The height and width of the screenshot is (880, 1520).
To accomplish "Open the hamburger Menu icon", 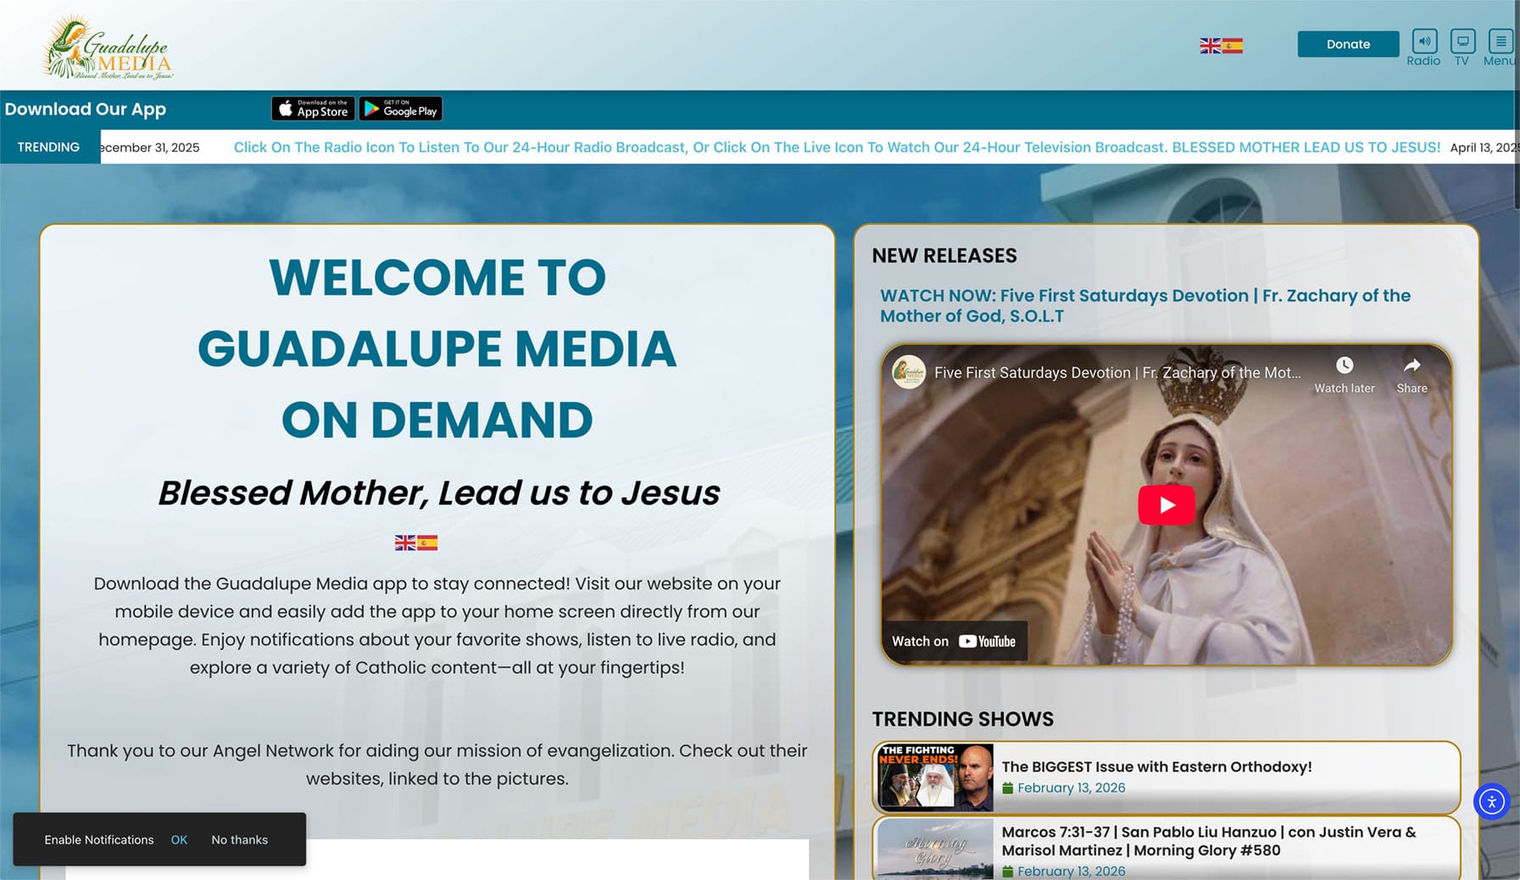I will (1501, 40).
